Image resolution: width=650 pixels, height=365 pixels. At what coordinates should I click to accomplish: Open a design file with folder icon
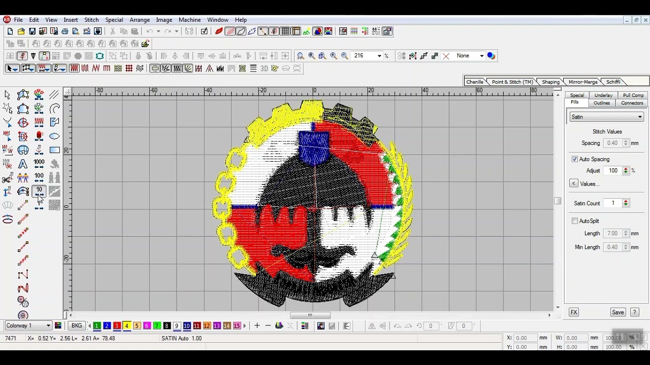pyautogui.click(x=21, y=31)
